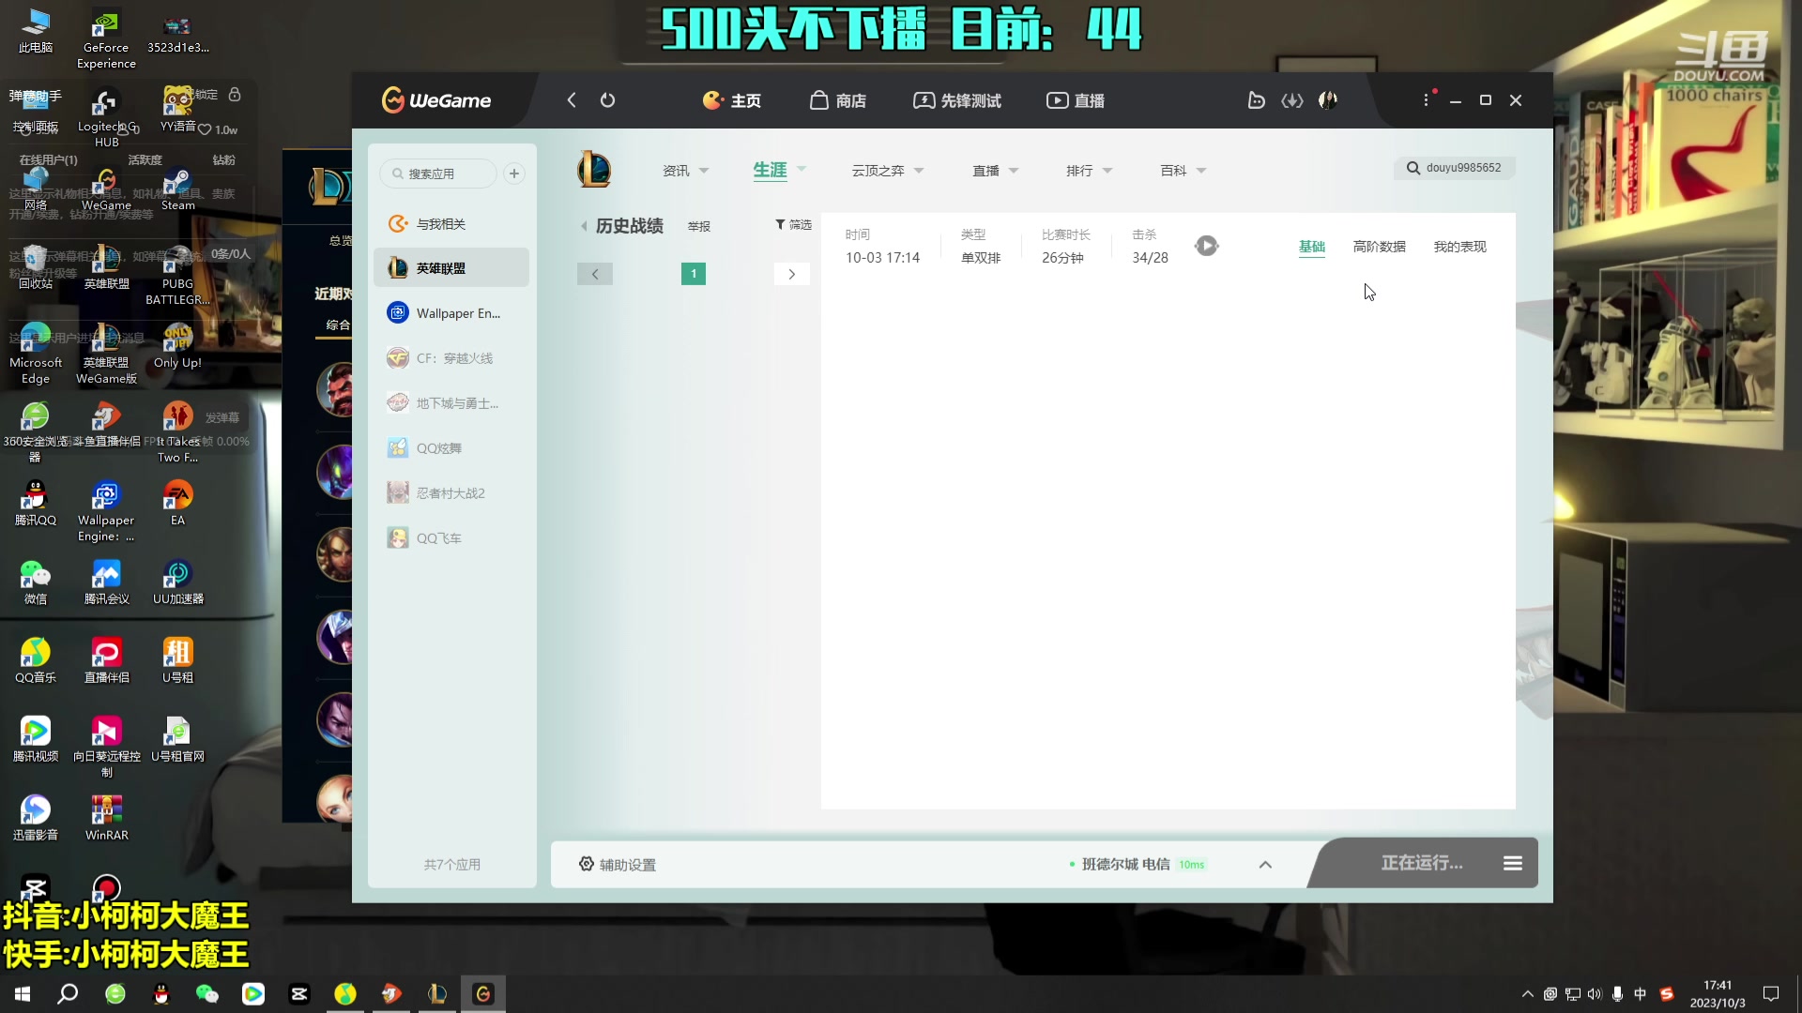Viewport: 1802px width, 1013px height.
Task: Click the 搜索应用 search field
Action: click(x=438, y=174)
